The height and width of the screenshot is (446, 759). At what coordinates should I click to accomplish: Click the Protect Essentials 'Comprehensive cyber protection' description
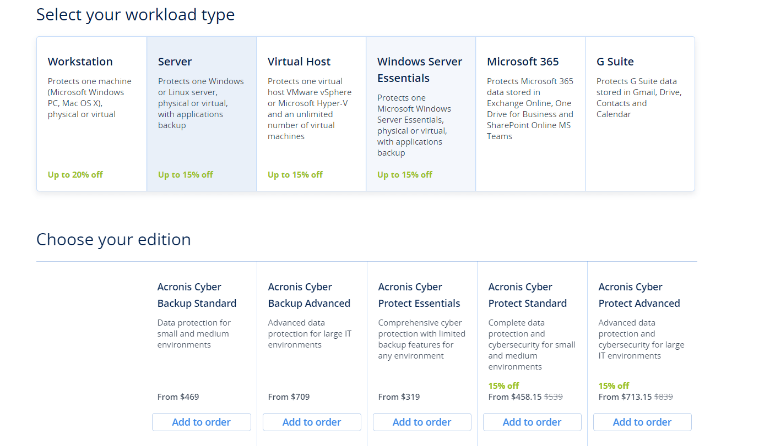tap(422, 339)
